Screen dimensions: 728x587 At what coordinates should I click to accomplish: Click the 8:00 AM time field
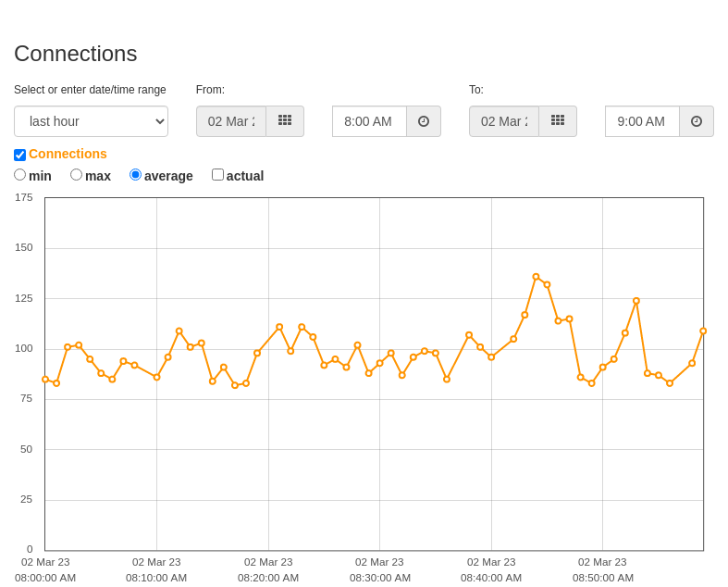click(x=370, y=121)
